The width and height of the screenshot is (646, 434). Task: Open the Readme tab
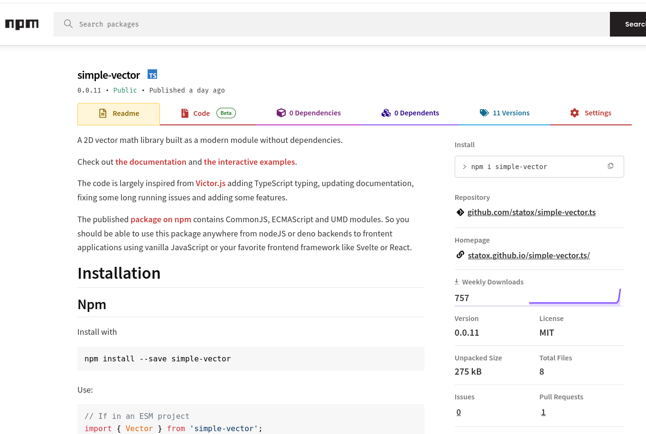(119, 114)
